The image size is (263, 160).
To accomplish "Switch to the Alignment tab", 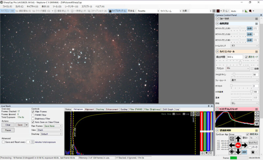I will pos(89,109).
